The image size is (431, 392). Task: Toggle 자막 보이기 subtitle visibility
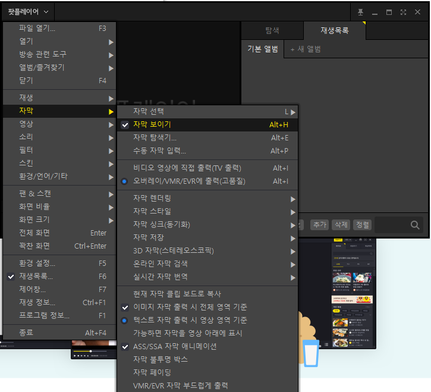[x=152, y=125]
